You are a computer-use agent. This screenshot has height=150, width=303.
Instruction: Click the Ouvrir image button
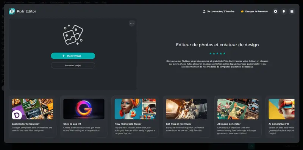(x=73, y=56)
